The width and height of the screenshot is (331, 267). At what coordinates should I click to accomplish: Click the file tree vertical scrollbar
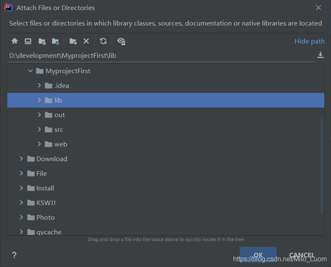(x=322, y=165)
